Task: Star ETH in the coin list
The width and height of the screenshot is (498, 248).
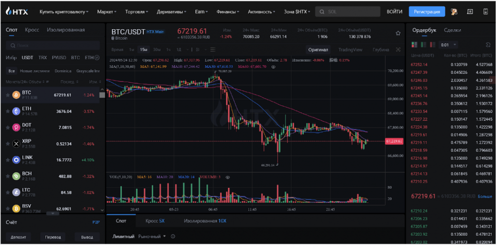Action: [8, 111]
